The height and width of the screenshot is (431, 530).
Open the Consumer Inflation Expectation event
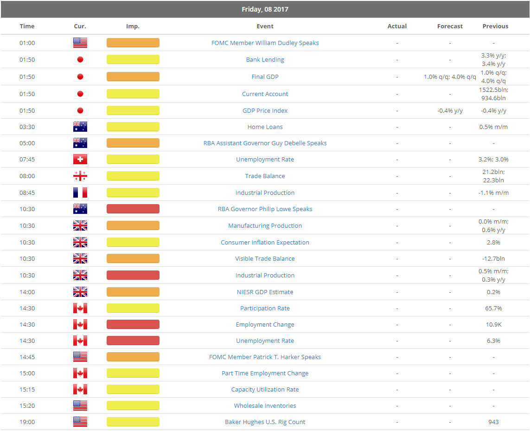pos(265,243)
